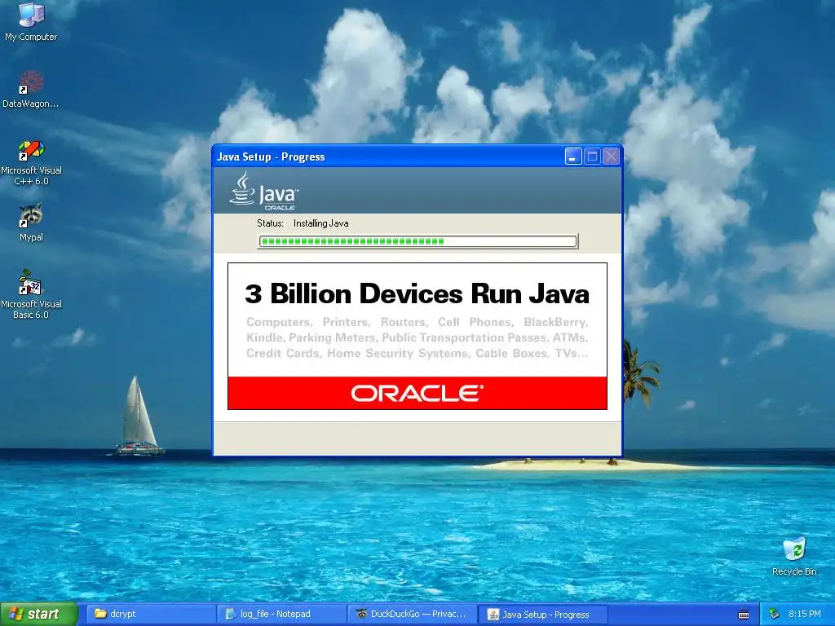Open the Windows start menu
The width and height of the screenshot is (835, 626).
38,615
